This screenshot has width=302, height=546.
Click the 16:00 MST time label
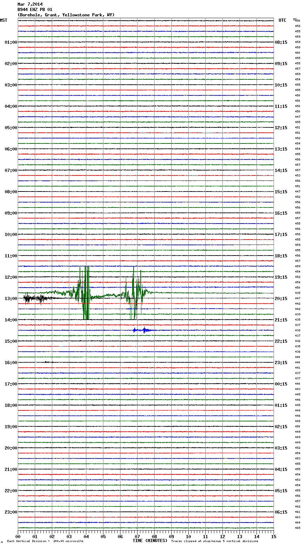pyautogui.click(x=11, y=363)
